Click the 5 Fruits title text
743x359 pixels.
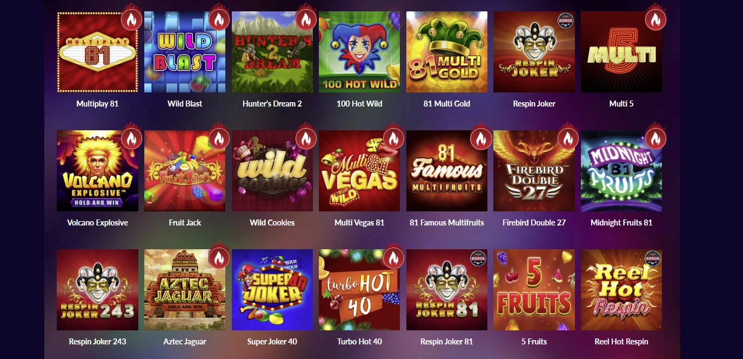(x=534, y=342)
